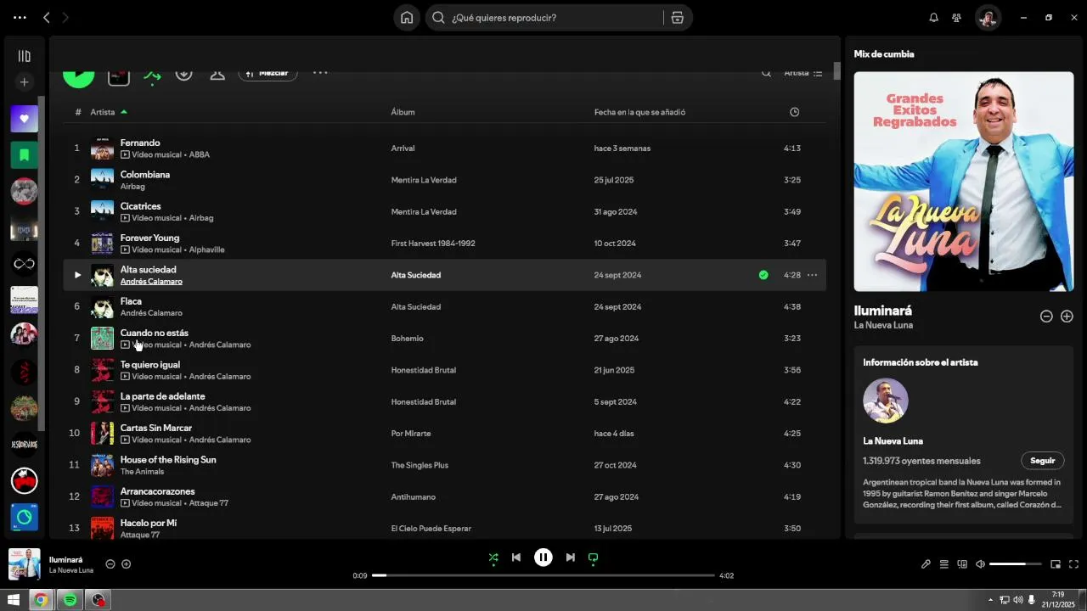Toggle repeat in the player controls
The image size is (1087, 611).
pos(594,558)
